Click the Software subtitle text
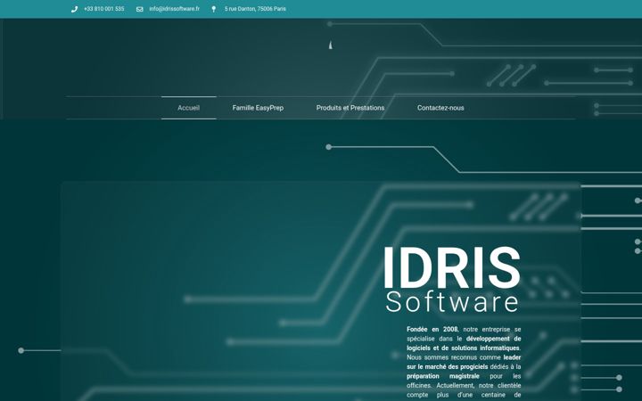This screenshot has width=642, height=401. pos(452,302)
